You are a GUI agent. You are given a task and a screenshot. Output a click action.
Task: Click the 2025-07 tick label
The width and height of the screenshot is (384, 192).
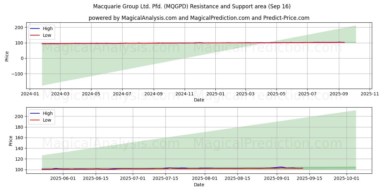point(307,94)
